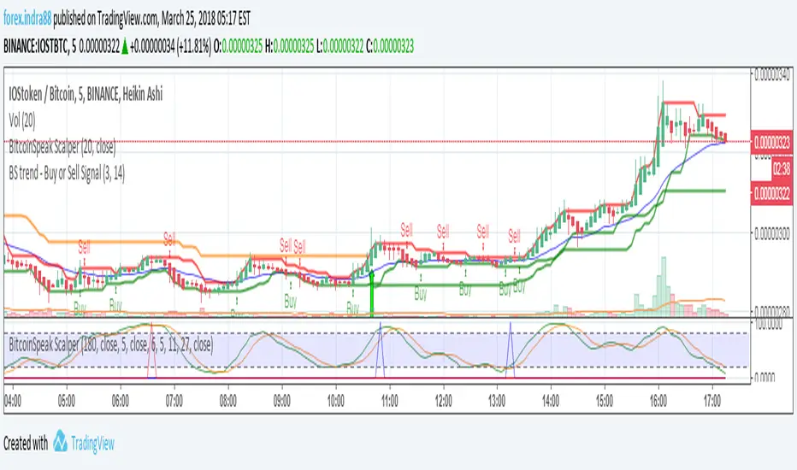Click the blue oscillator spike just before 11:00
Viewport: 797px width, 470px height.
[381, 350]
